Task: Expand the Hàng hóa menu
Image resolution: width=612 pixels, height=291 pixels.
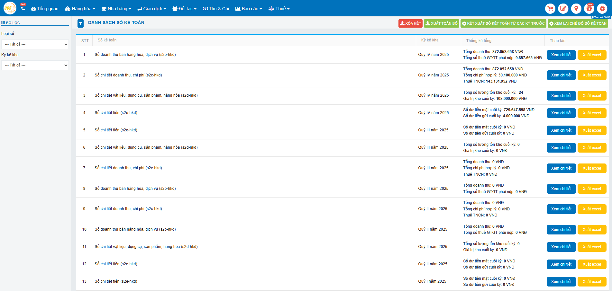Action: (x=80, y=9)
